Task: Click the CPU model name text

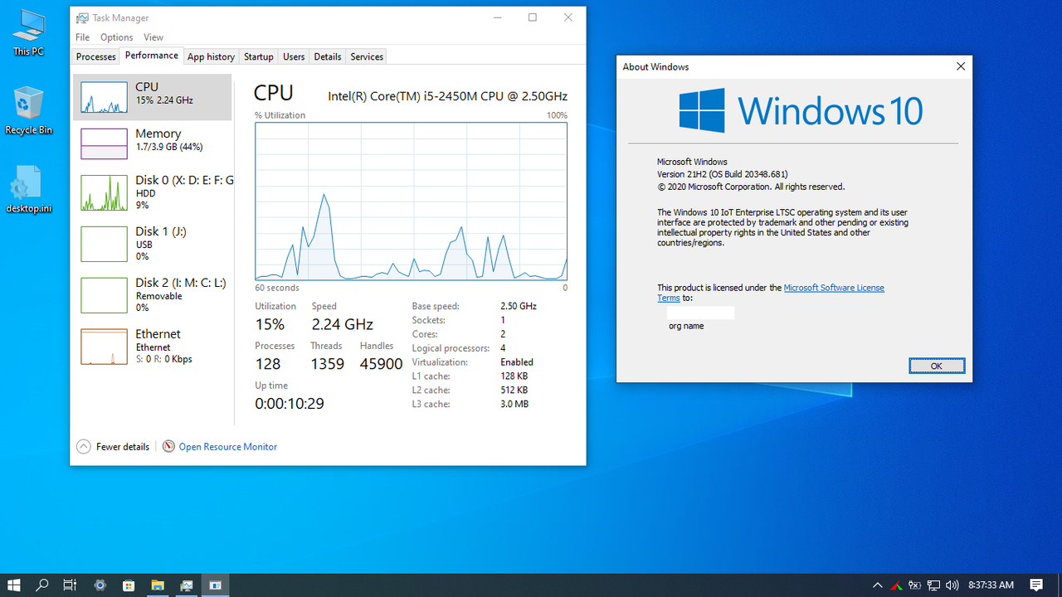Action: coord(448,96)
